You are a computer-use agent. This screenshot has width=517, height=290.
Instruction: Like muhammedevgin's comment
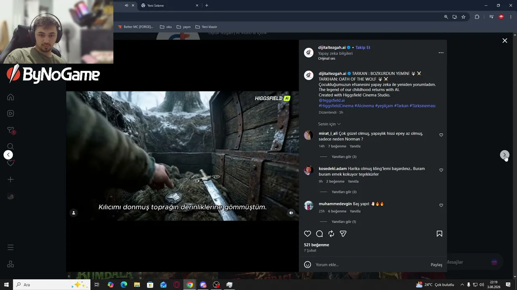click(441, 205)
